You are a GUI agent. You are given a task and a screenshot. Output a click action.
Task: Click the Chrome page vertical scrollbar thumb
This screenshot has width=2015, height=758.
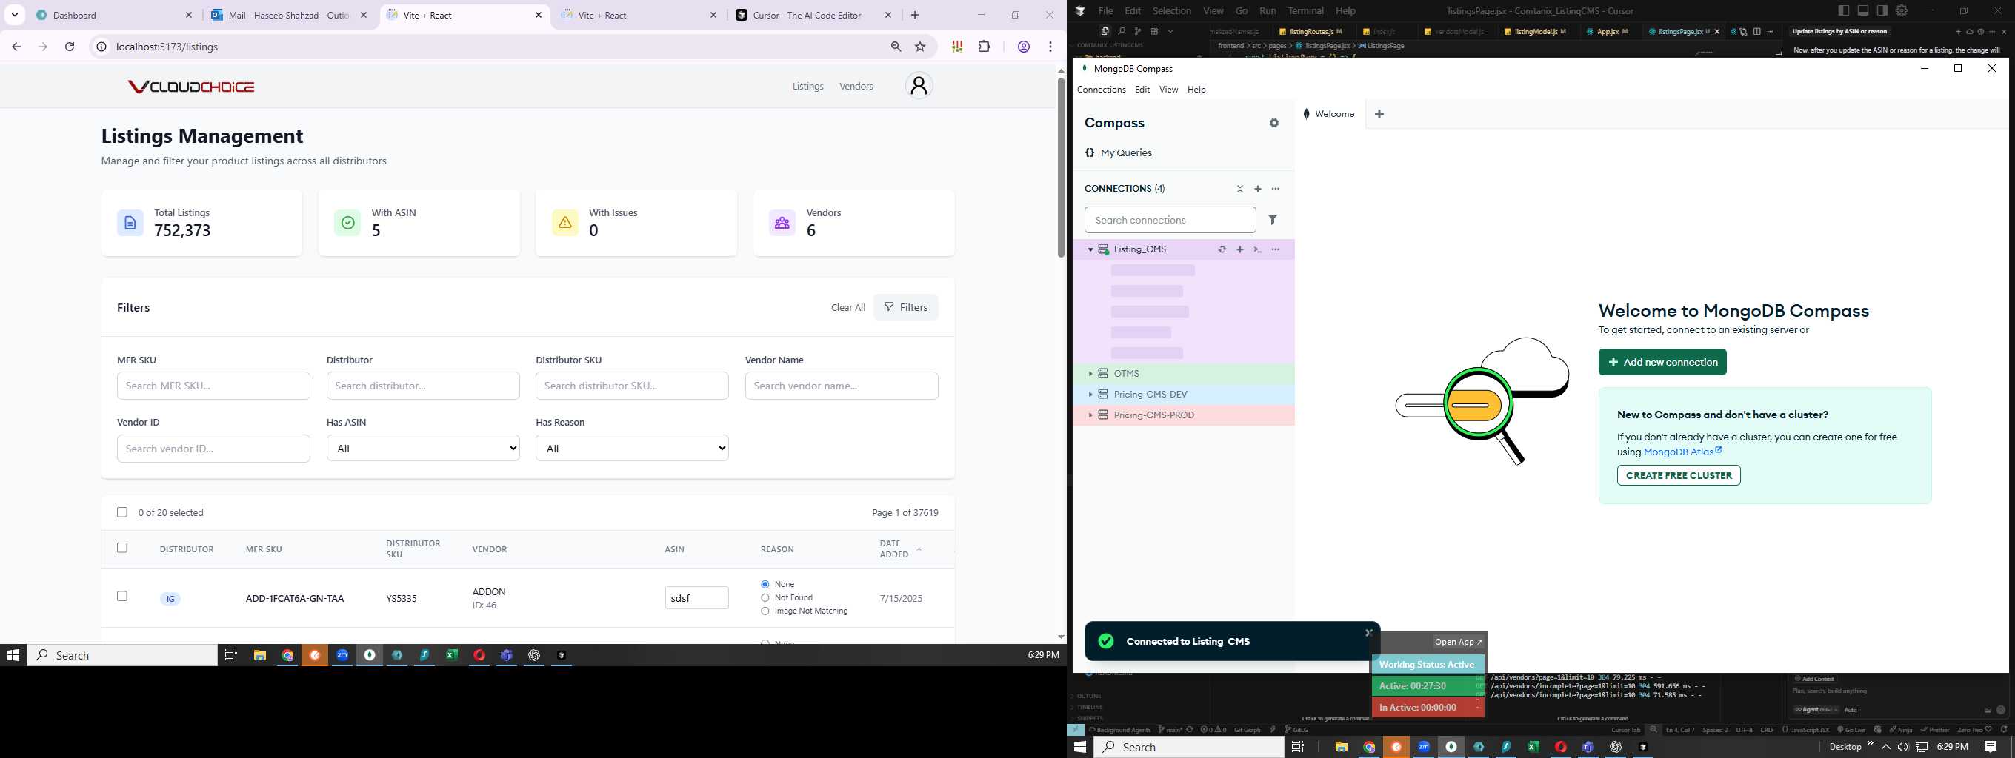click(1061, 167)
